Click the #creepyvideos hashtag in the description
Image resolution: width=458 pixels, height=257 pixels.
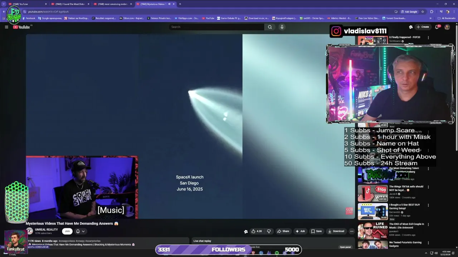67,241
